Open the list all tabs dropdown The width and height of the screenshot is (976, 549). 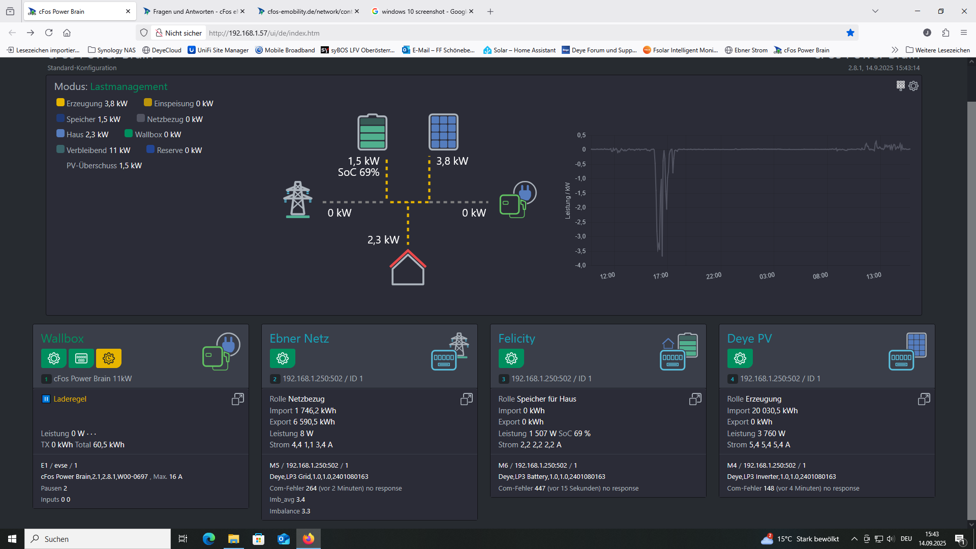(875, 11)
